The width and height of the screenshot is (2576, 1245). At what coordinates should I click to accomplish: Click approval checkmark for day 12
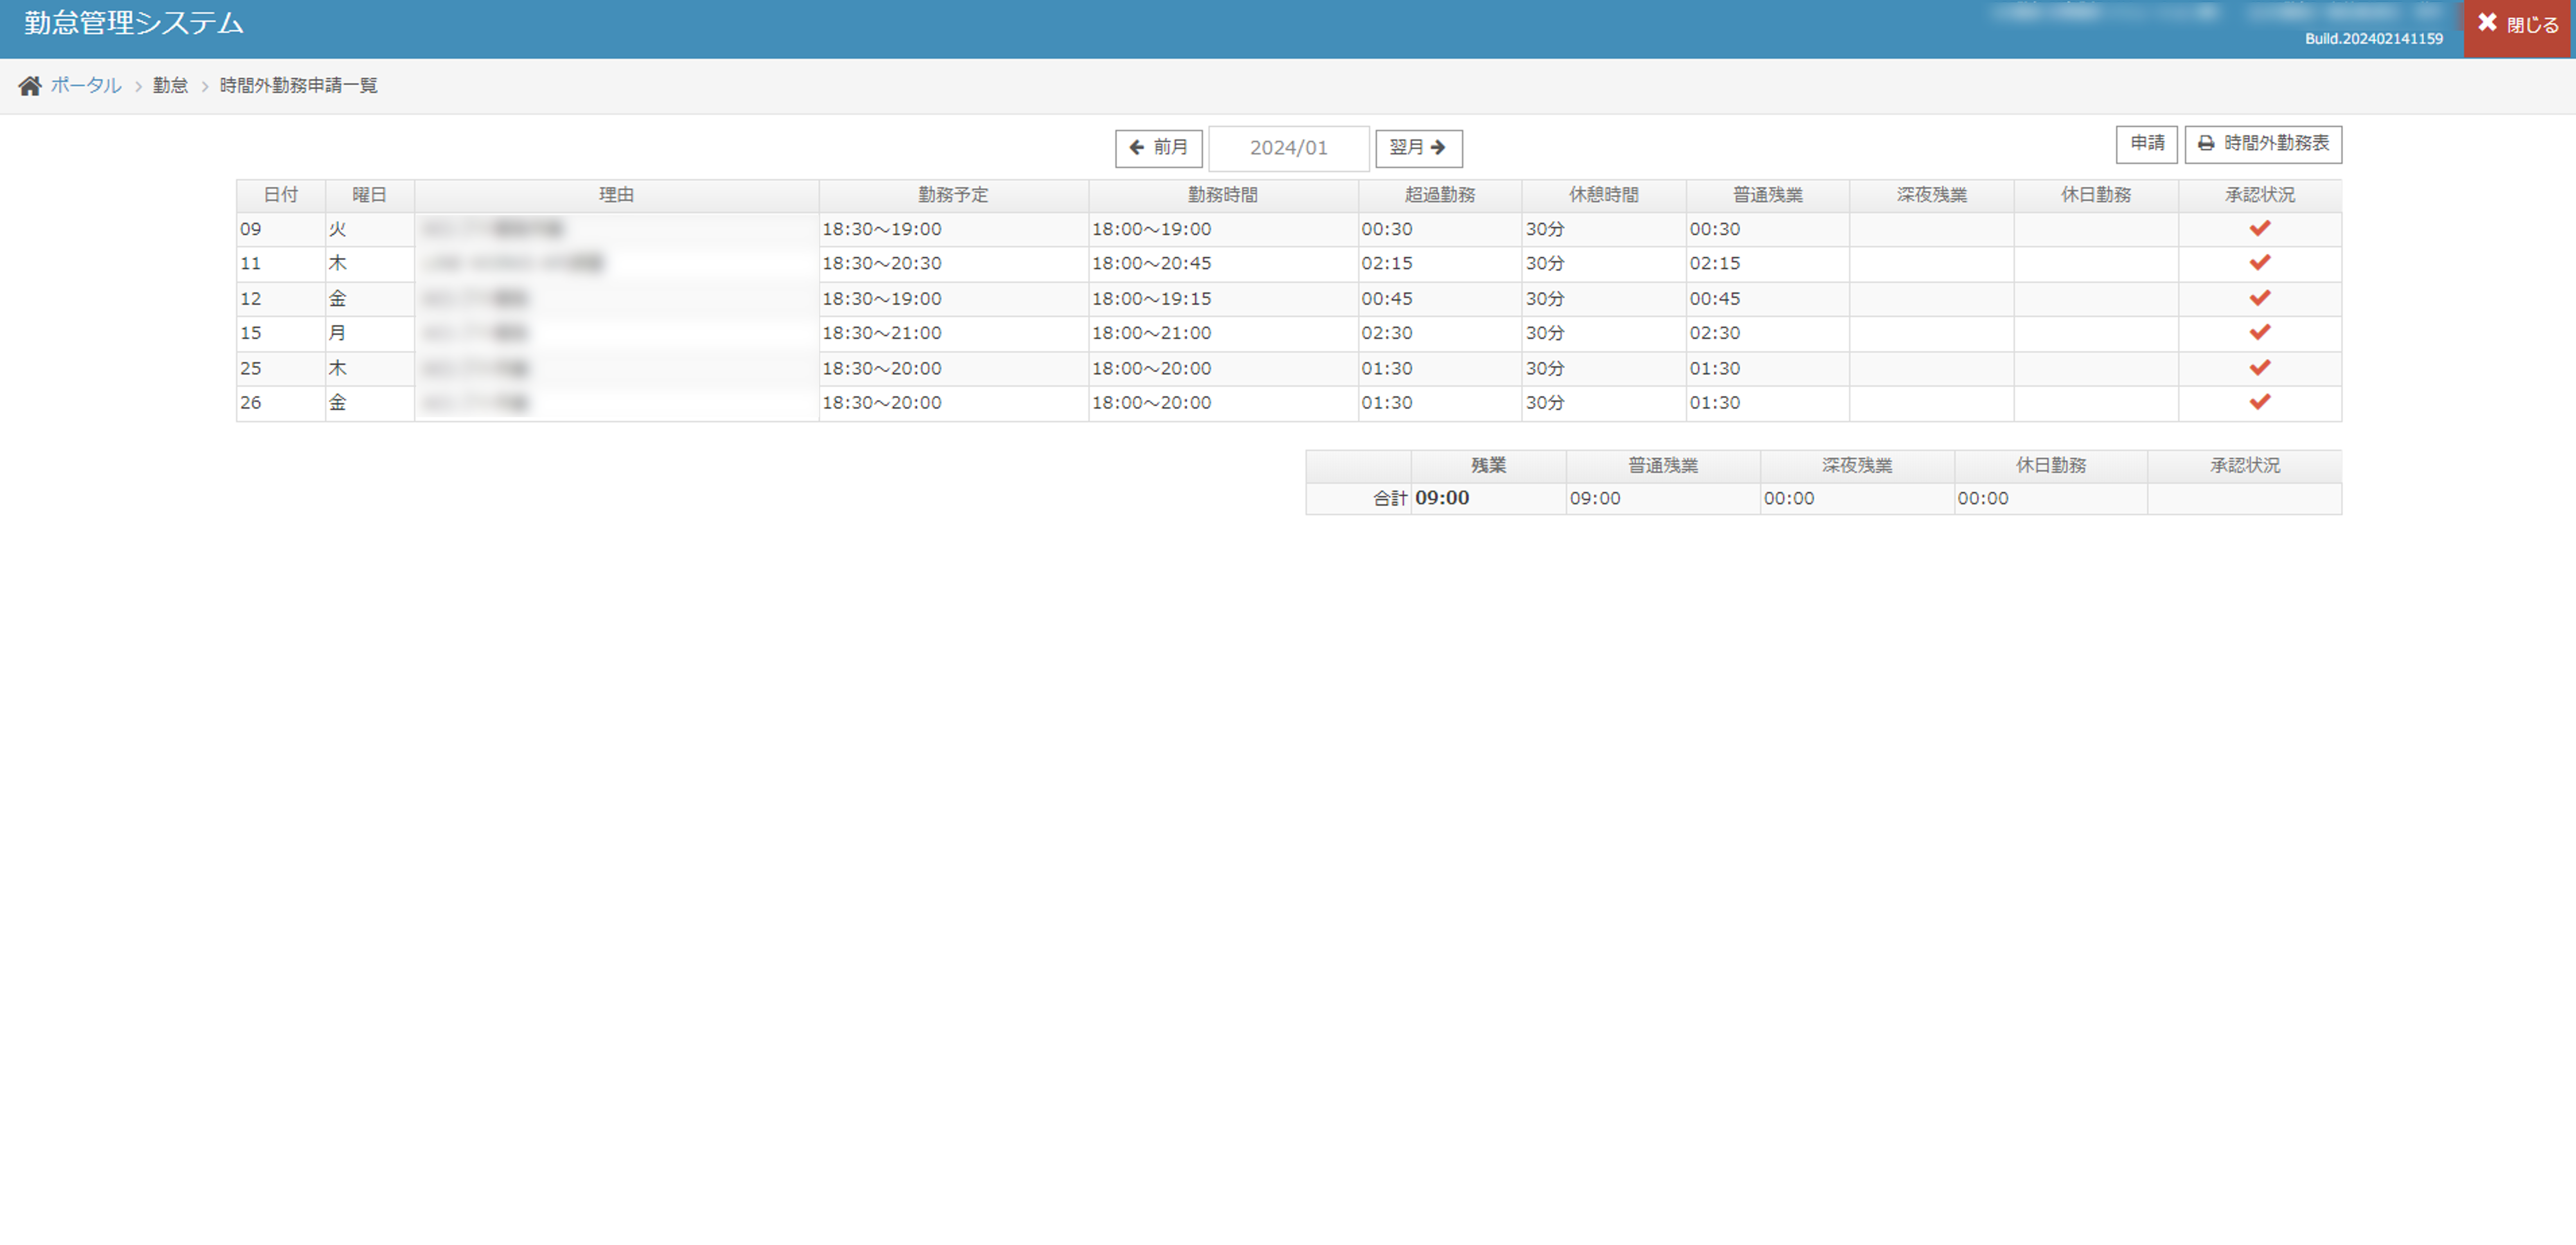pyautogui.click(x=2260, y=299)
